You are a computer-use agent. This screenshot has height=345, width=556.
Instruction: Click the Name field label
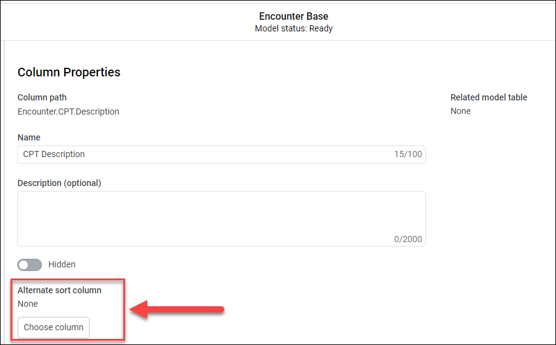click(29, 137)
